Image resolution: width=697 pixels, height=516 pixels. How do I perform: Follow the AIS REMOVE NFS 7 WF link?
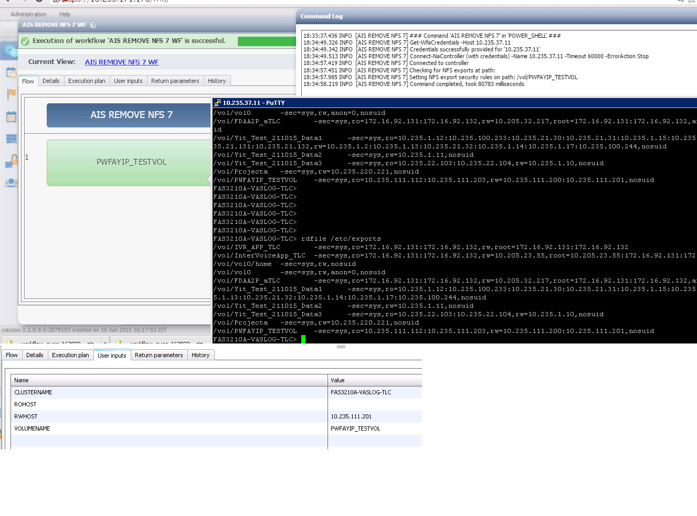pyautogui.click(x=122, y=62)
